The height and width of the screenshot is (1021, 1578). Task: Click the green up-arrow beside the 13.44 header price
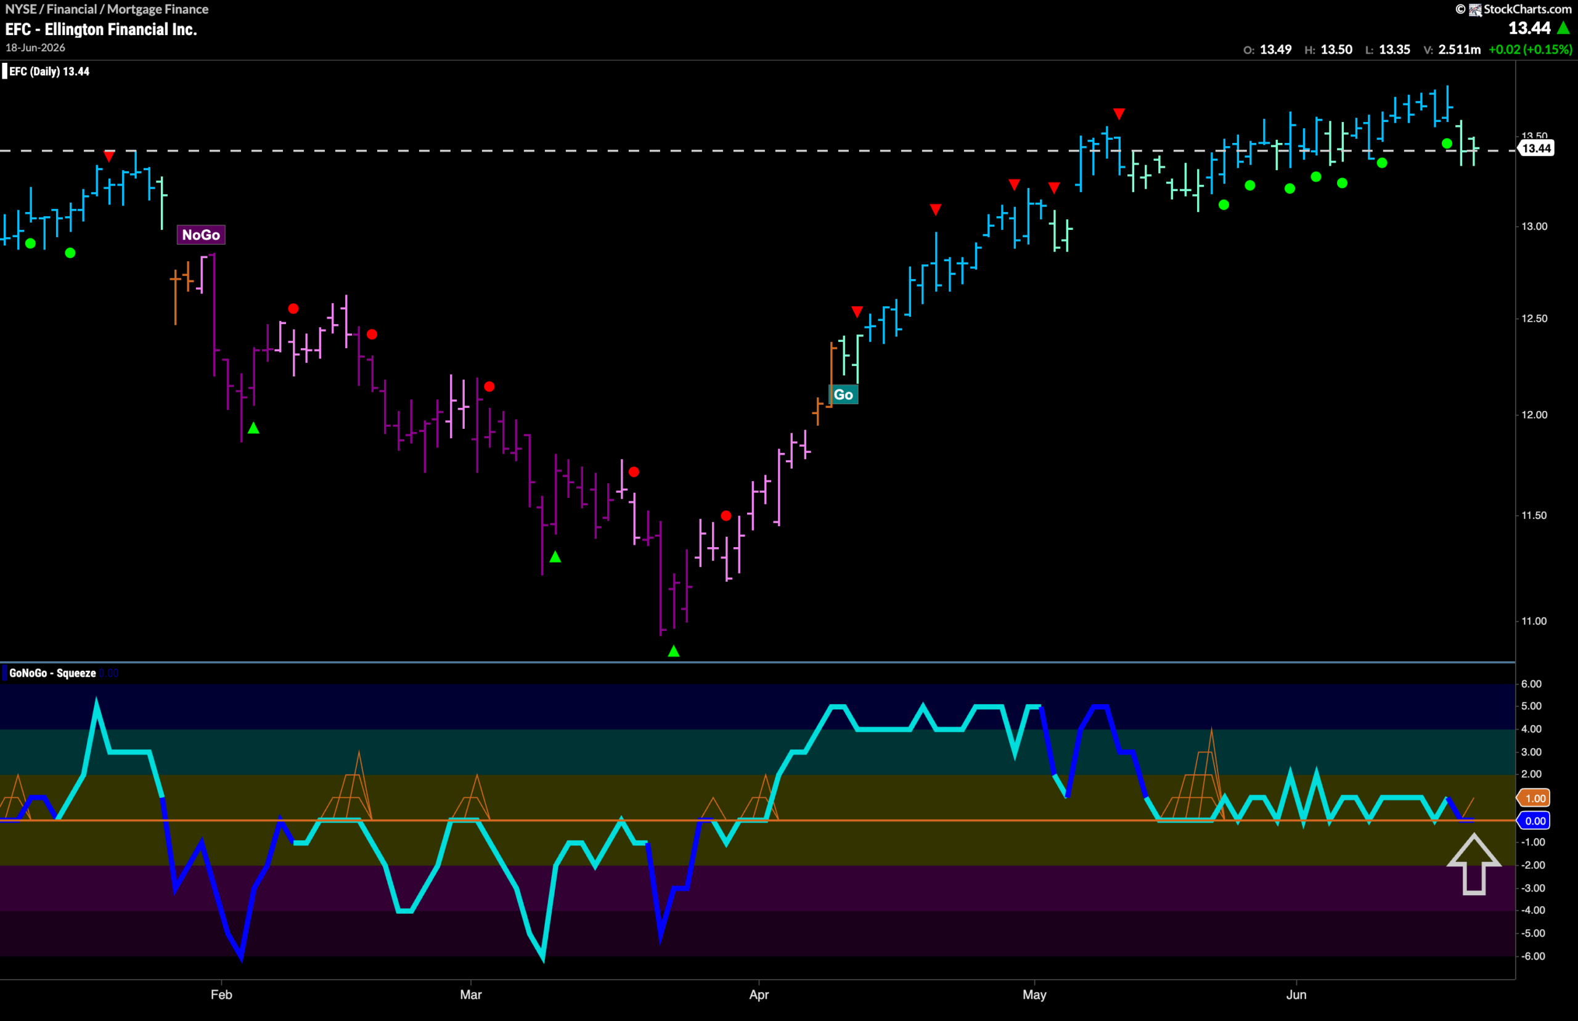click(x=1563, y=28)
